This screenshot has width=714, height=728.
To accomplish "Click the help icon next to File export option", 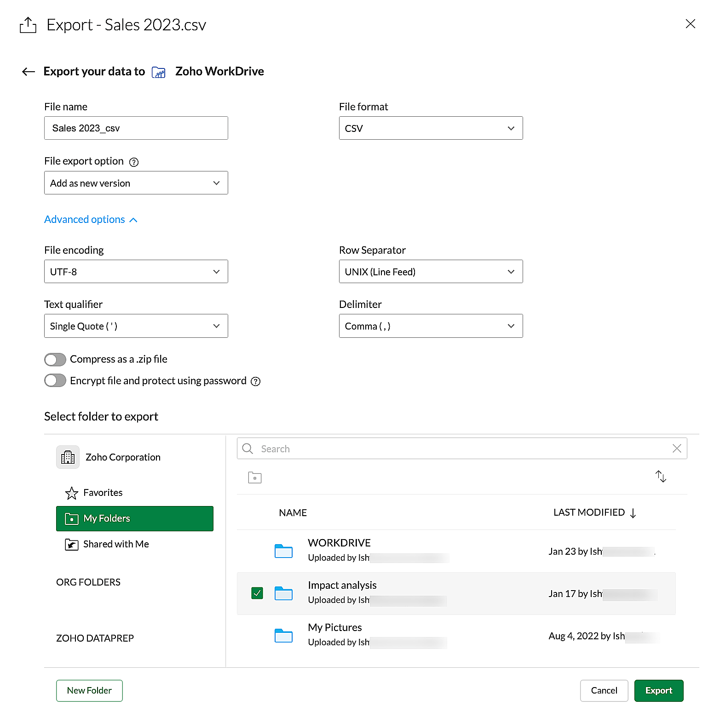I will click(x=134, y=162).
